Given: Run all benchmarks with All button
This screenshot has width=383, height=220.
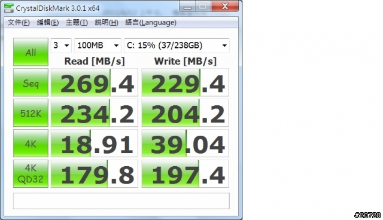Looking at the screenshot, I should (x=31, y=52).
